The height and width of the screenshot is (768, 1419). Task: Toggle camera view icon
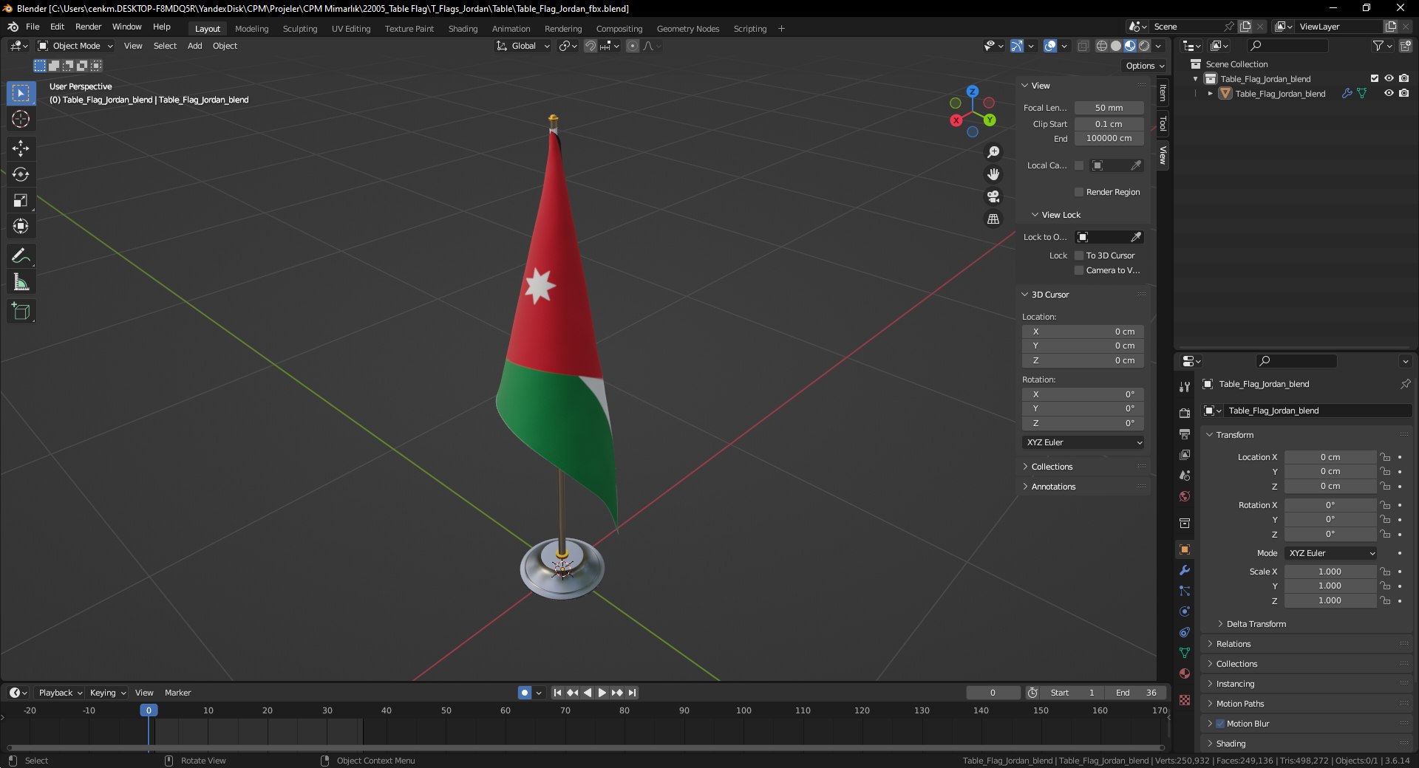[993, 196]
